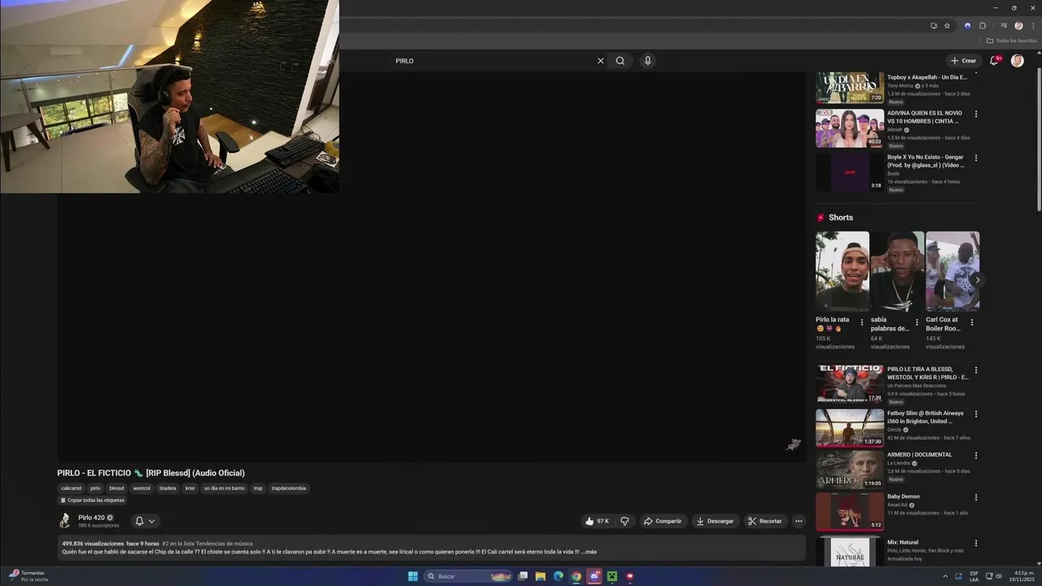Open the Windows Start menu
Screen dimensions: 1042x586
click(x=413, y=576)
